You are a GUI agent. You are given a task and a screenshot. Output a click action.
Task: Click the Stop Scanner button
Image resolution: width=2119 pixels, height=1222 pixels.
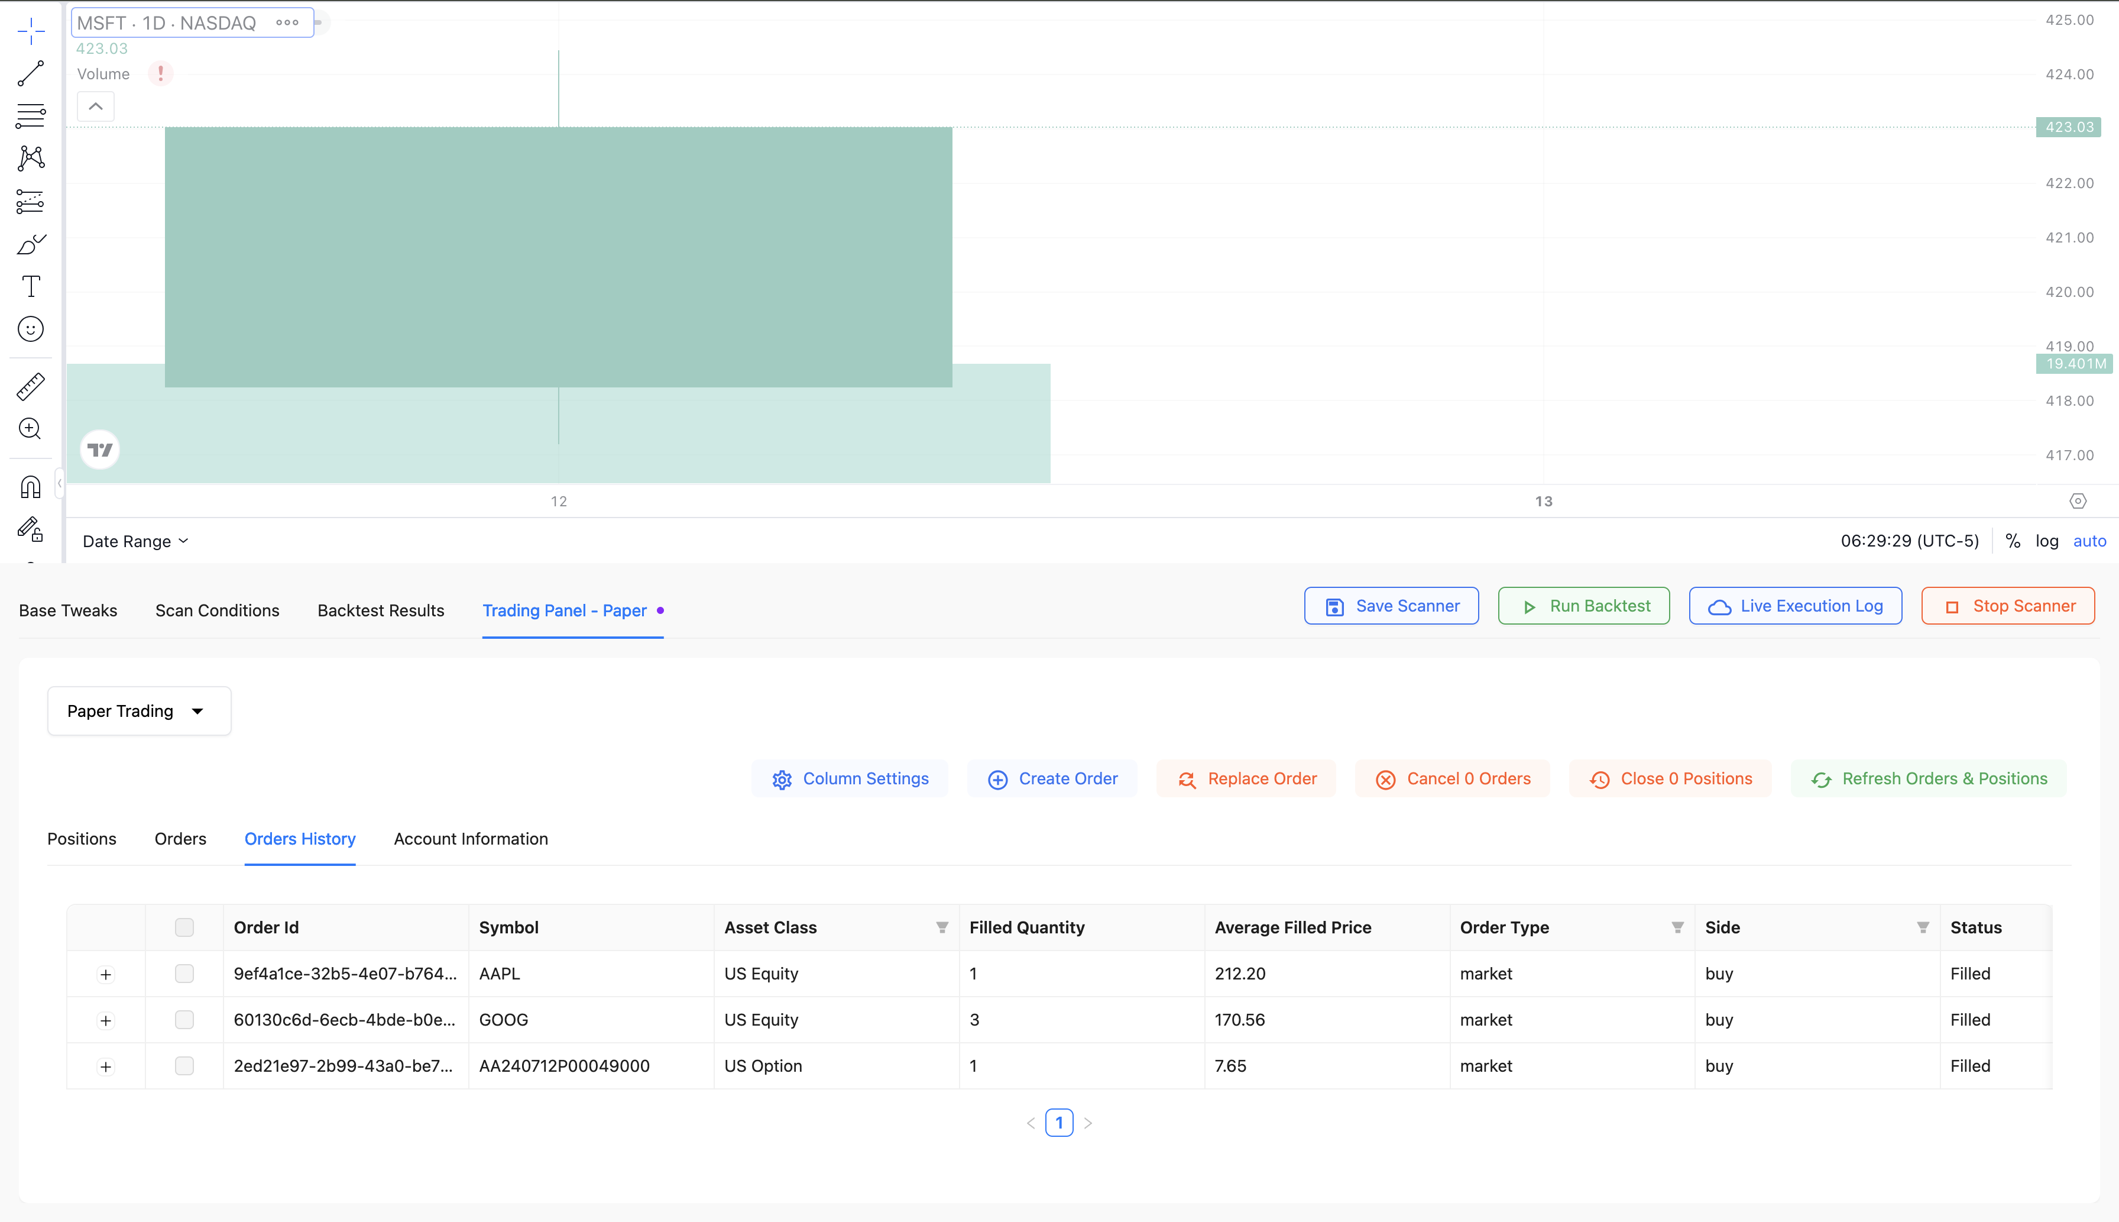2008,606
